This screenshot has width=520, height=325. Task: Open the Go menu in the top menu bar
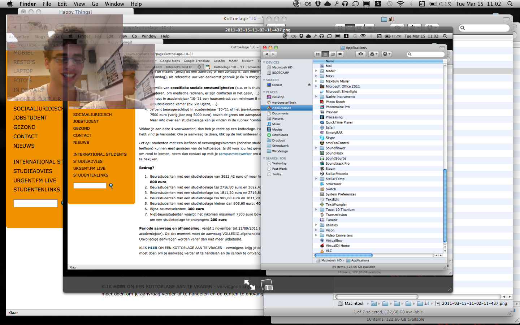(95, 4)
